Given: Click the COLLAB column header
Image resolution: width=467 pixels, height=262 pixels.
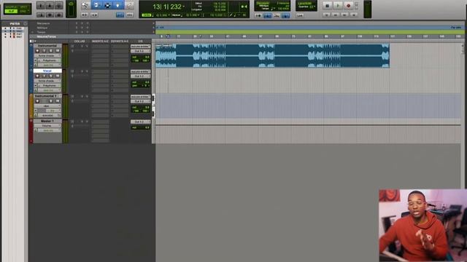Looking at the screenshot, I should pyautogui.click(x=80, y=41).
